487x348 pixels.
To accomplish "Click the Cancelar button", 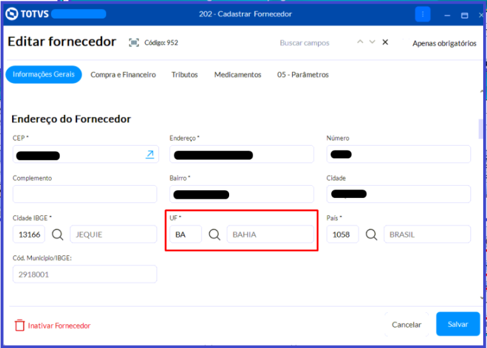I will coord(407,324).
